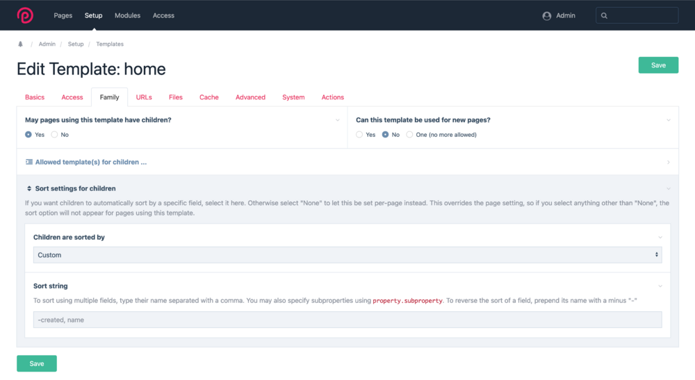Open the Modules menu in navbar

click(127, 15)
